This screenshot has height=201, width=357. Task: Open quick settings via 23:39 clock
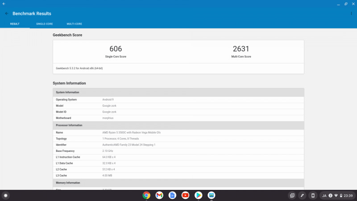tap(348, 196)
